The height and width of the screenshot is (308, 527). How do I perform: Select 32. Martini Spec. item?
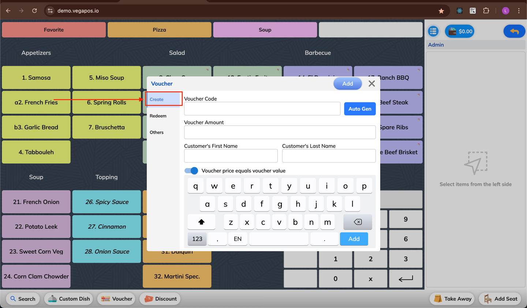(x=177, y=276)
